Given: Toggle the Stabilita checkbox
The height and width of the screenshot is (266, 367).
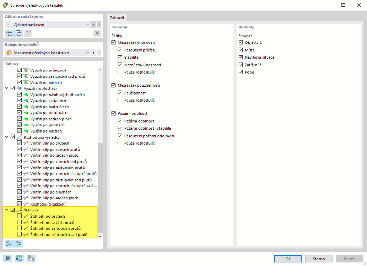Looking at the screenshot, I should point(120,57).
